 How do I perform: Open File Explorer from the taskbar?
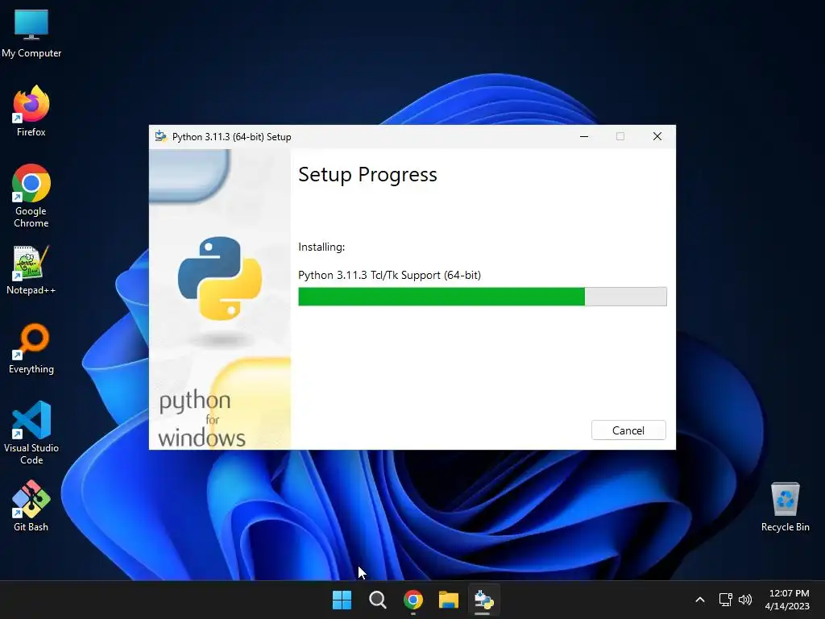pos(449,600)
